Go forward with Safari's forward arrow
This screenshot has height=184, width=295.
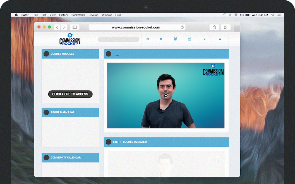pyautogui.click(x=64, y=27)
